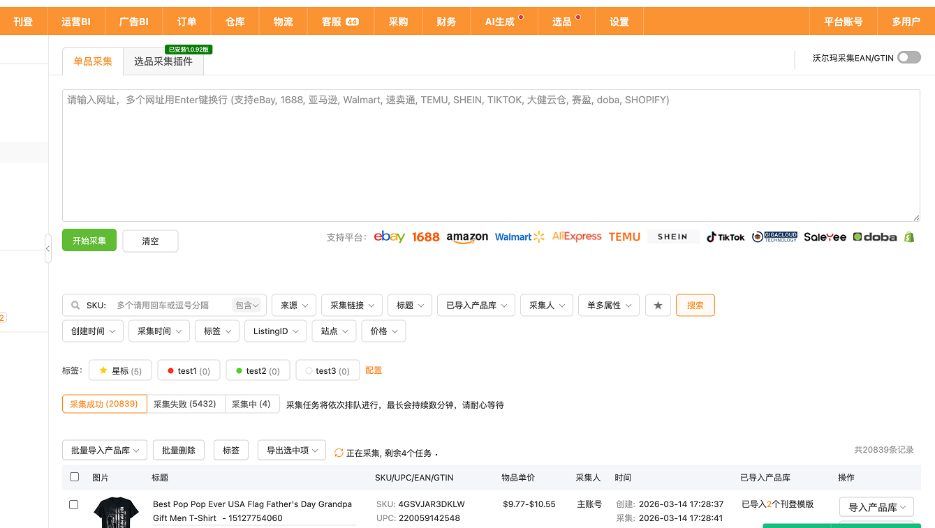Click the green 开始采集 button
Screen dimensions: 935x528
[89, 241]
